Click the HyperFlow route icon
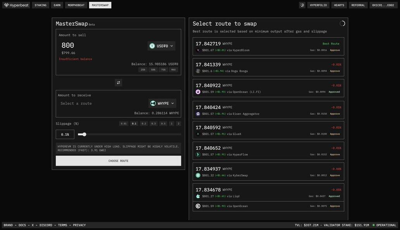The width and height of the screenshot is (400, 230). click(x=198, y=154)
